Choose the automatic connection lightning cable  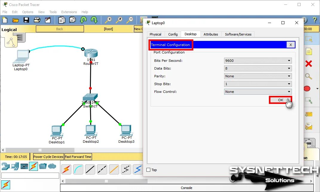(66, 169)
